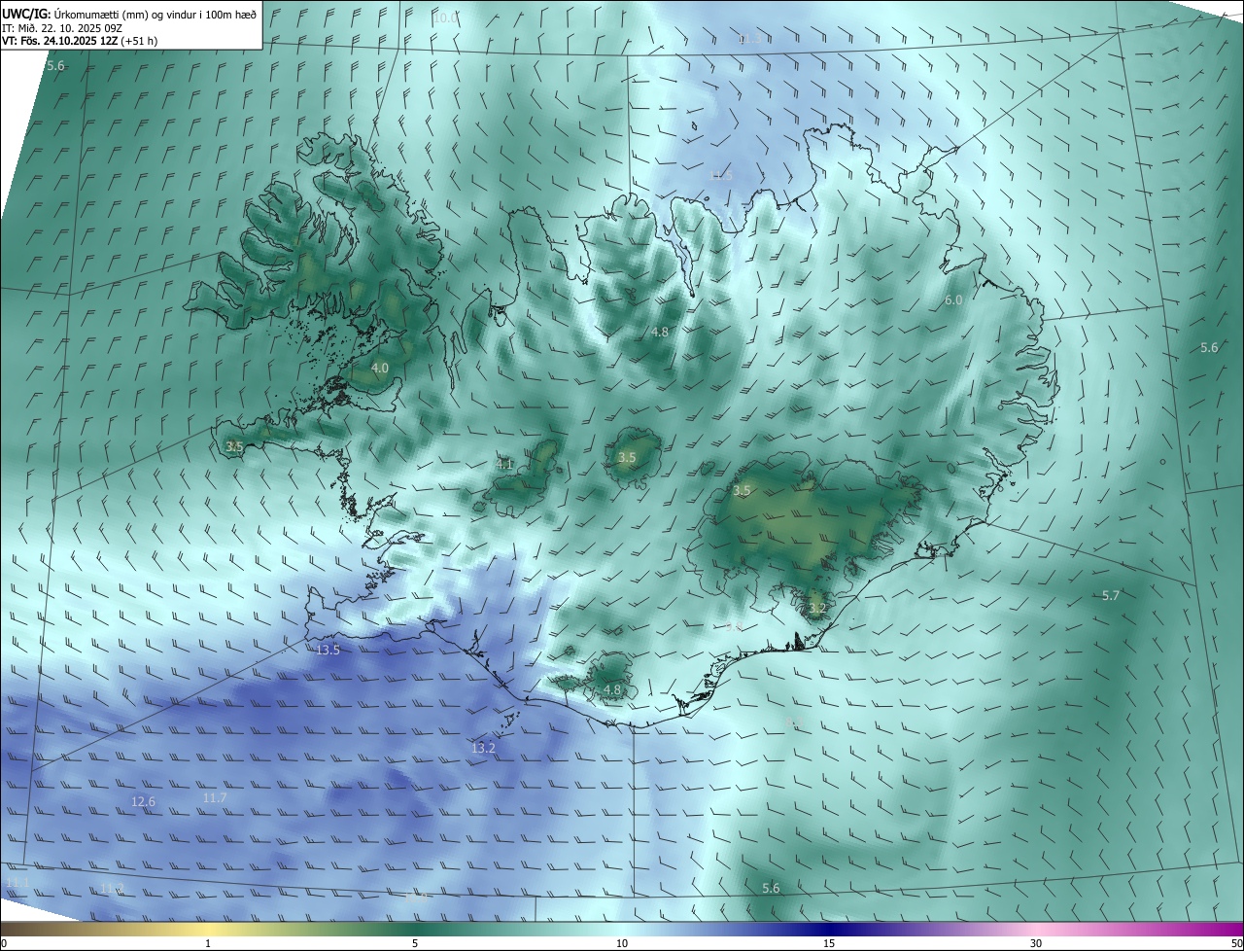Select the 13.5 value label near the southwest coast
The image size is (1244, 951).
pyautogui.click(x=328, y=650)
